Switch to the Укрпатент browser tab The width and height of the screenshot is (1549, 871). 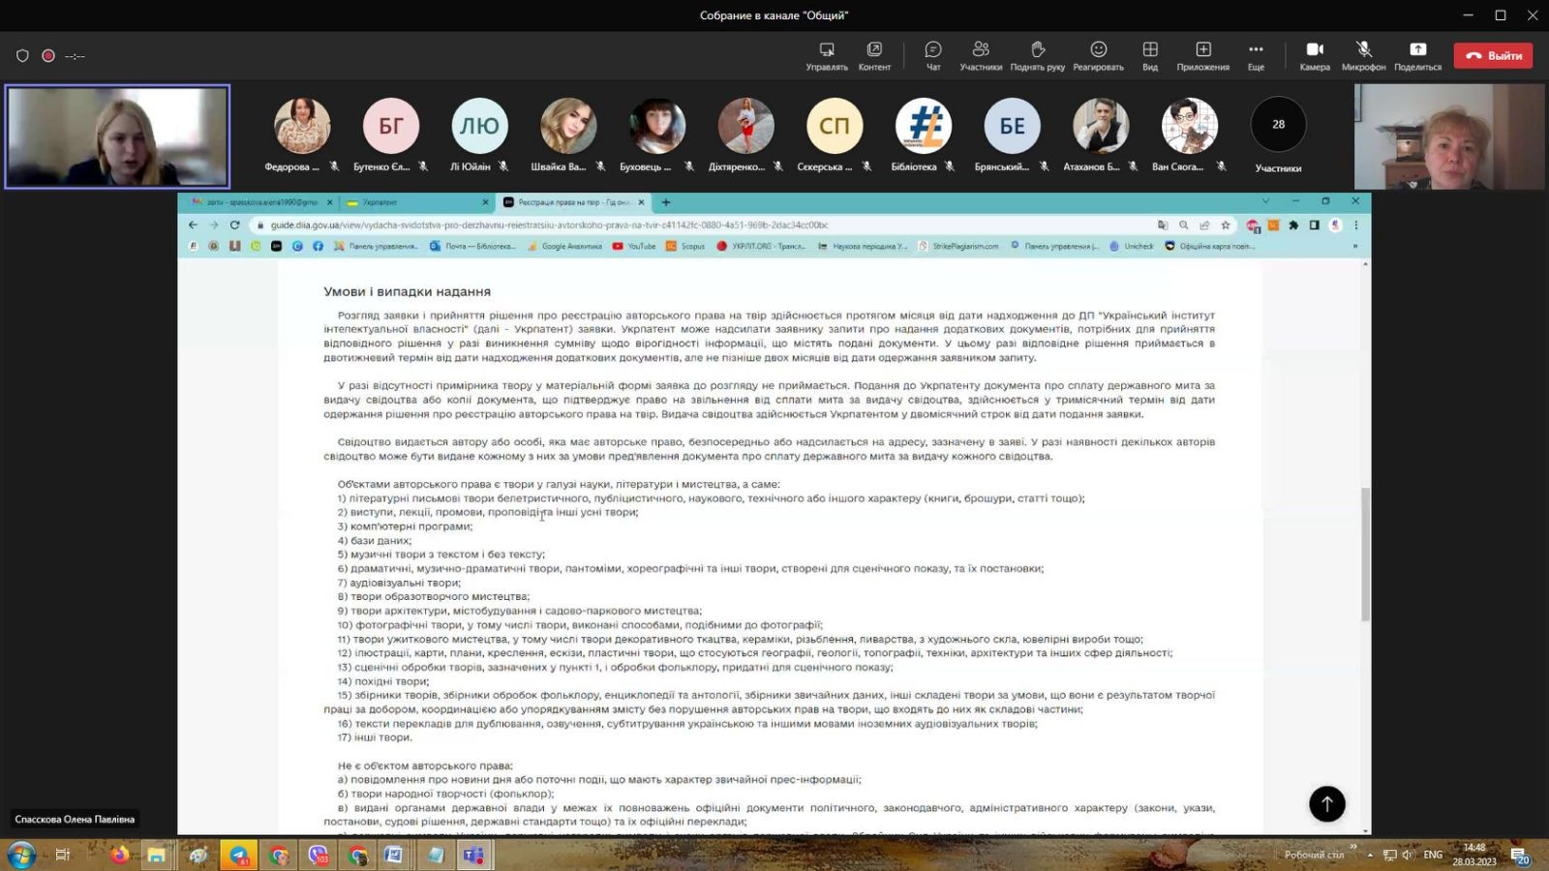(416, 202)
